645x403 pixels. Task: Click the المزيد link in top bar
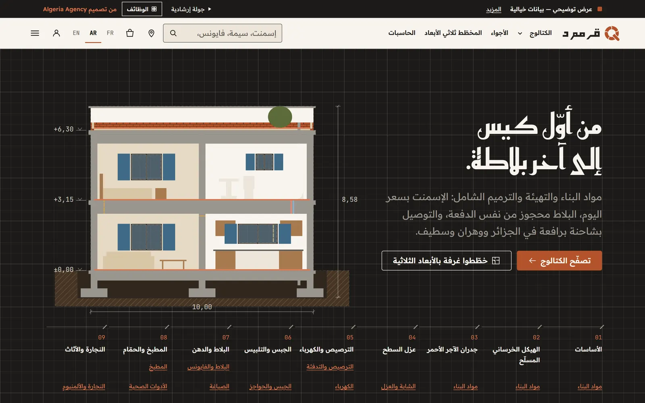494,9
